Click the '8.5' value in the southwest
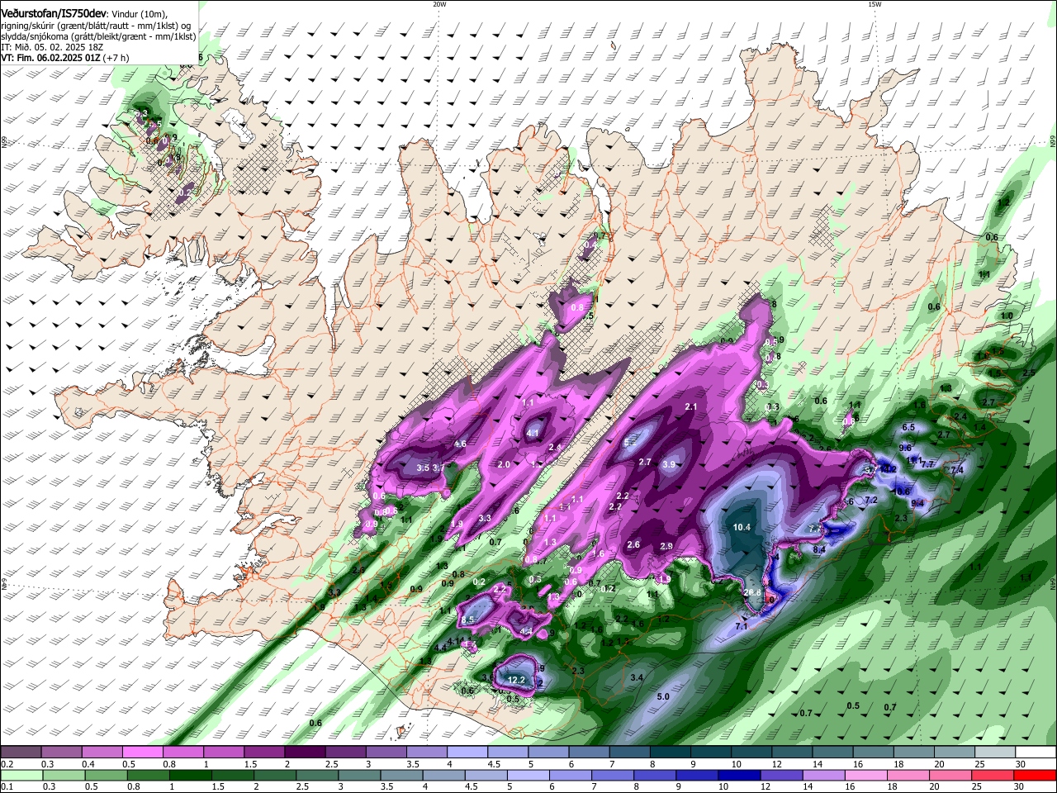Screen dimensions: 1057x793 (x=467, y=620)
